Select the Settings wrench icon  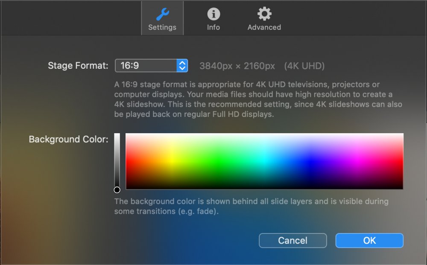point(163,14)
